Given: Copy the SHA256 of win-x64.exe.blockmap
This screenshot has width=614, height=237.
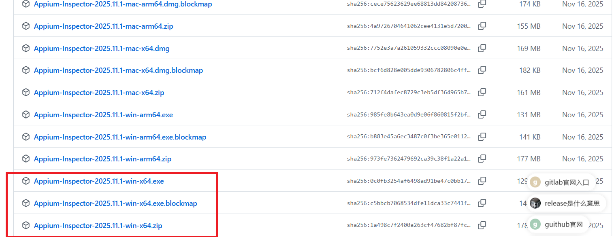Looking at the screenshot, I should pyautogui.click(x=482, y=203).
